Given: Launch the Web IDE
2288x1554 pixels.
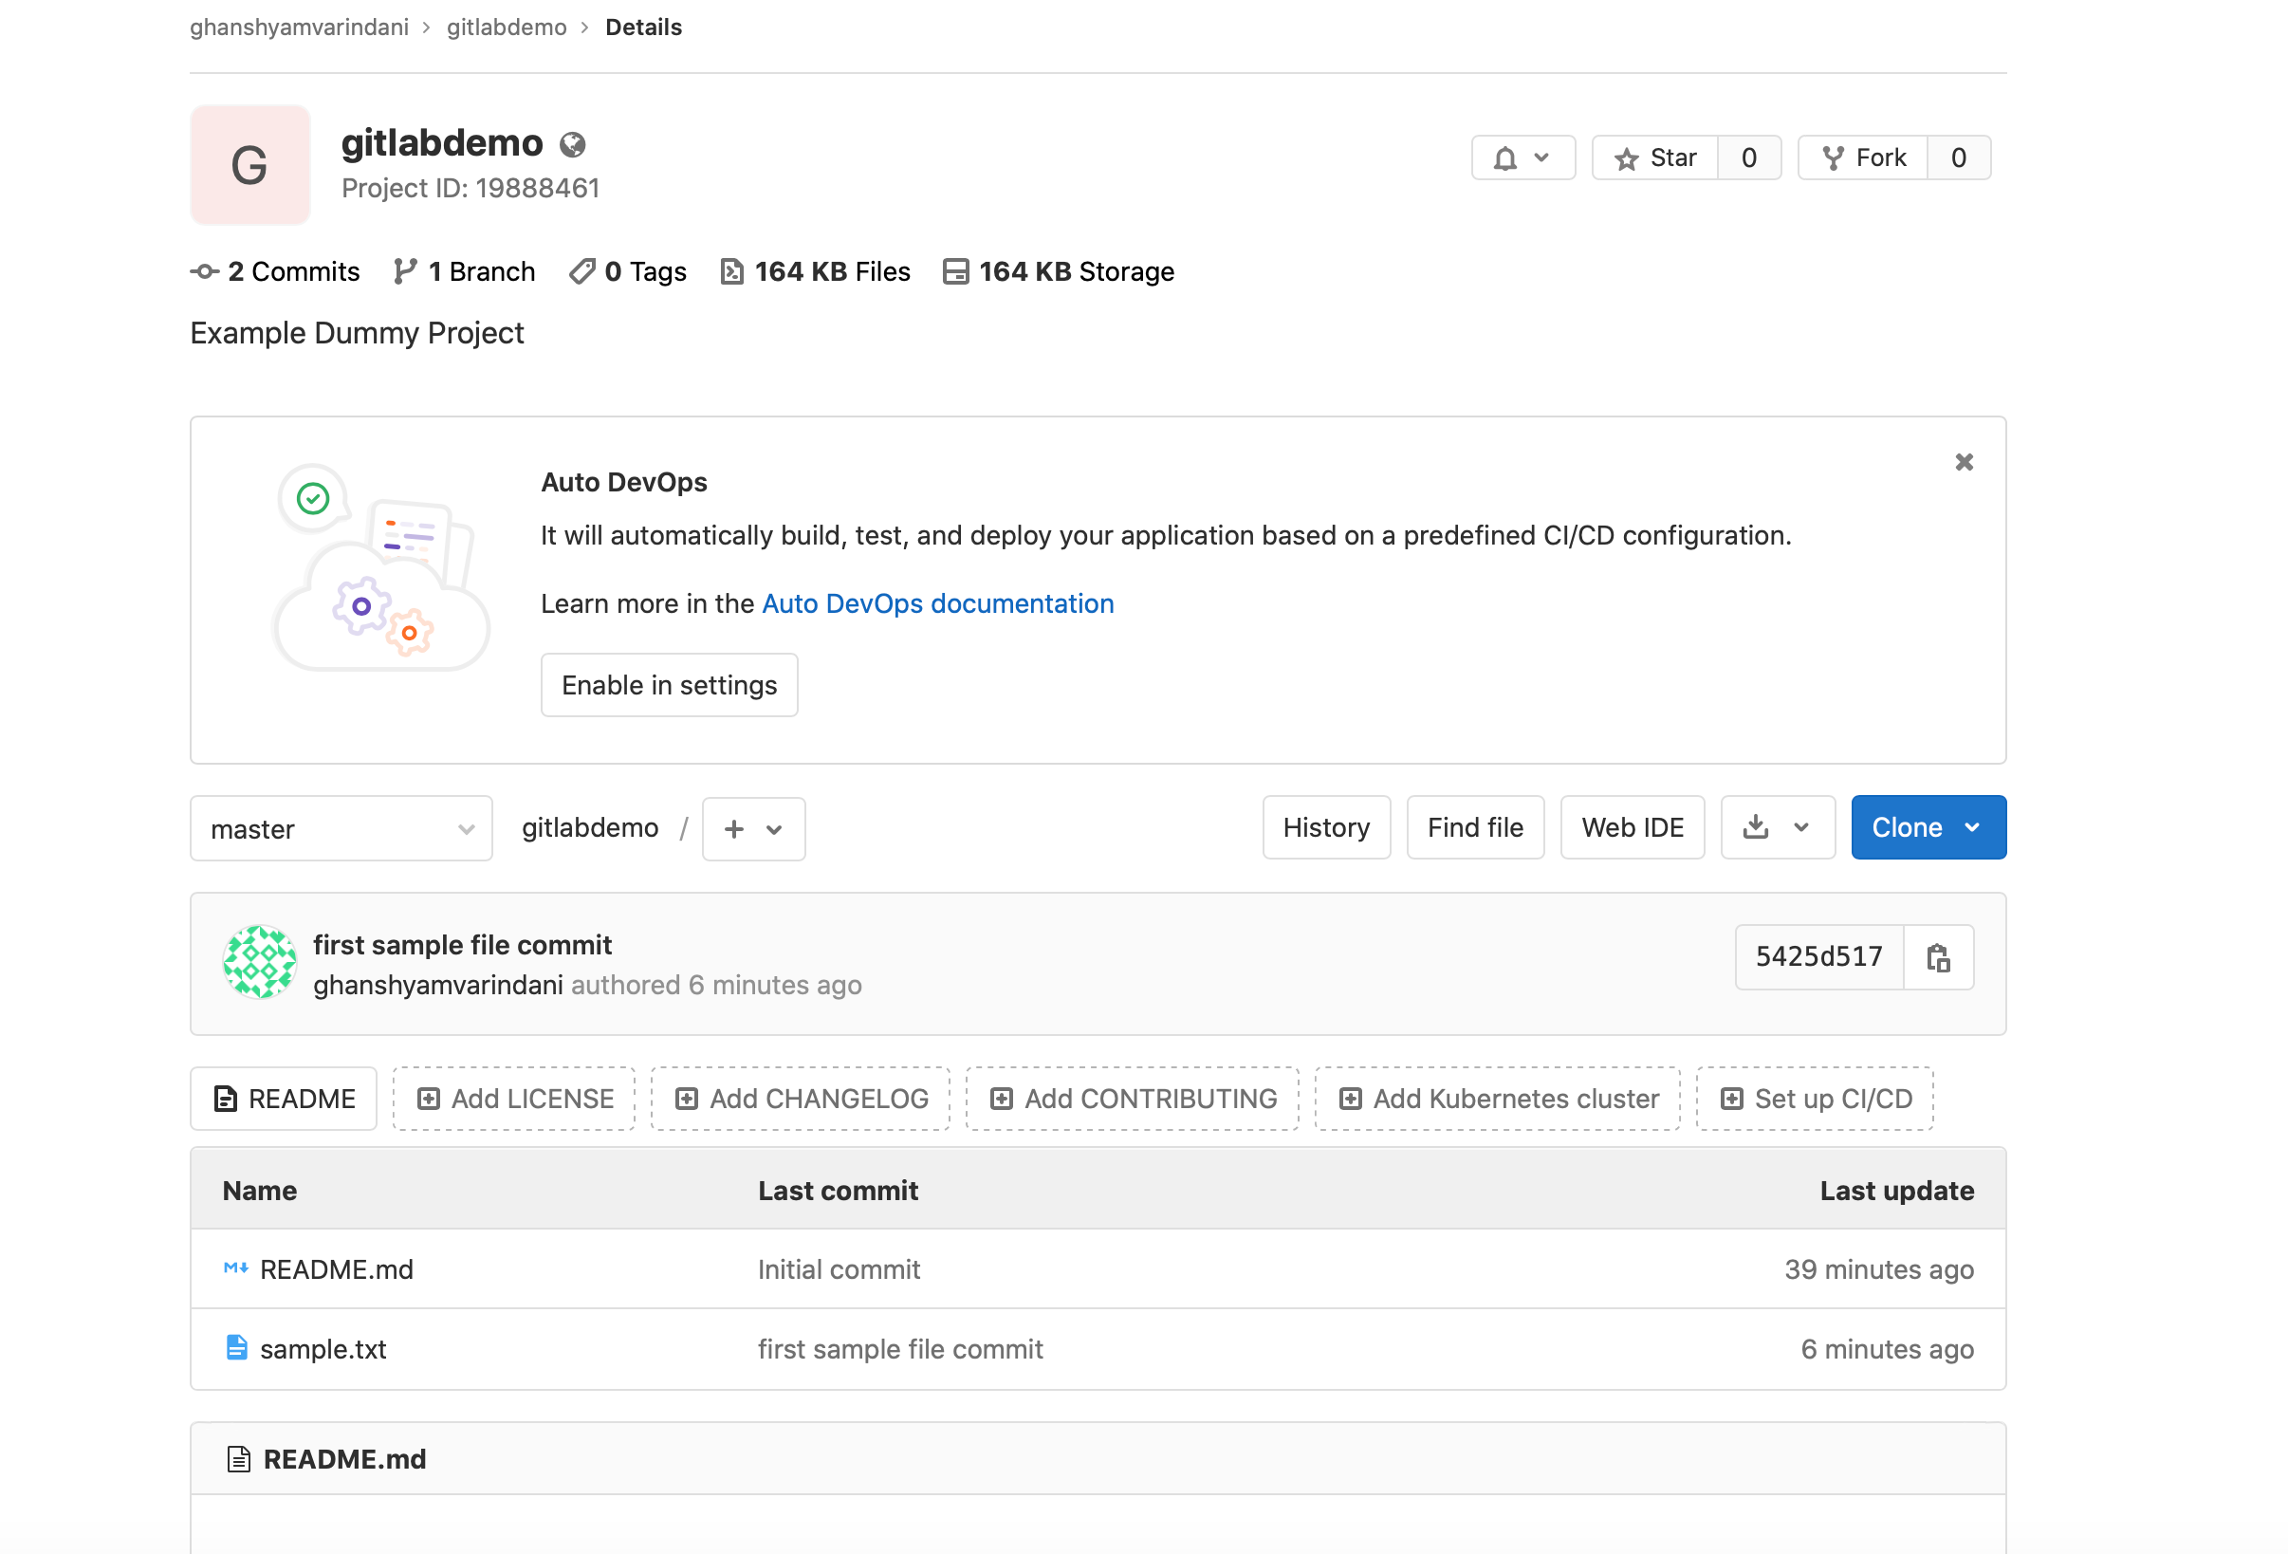Looking at the screenshot, I should pyautogui.click(x=1633, y=827).
